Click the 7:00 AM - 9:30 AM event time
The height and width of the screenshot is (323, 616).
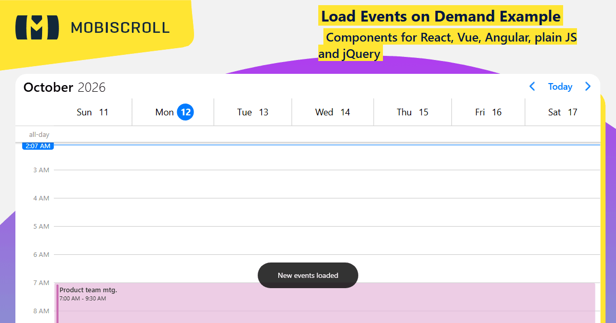click(83, 298)
